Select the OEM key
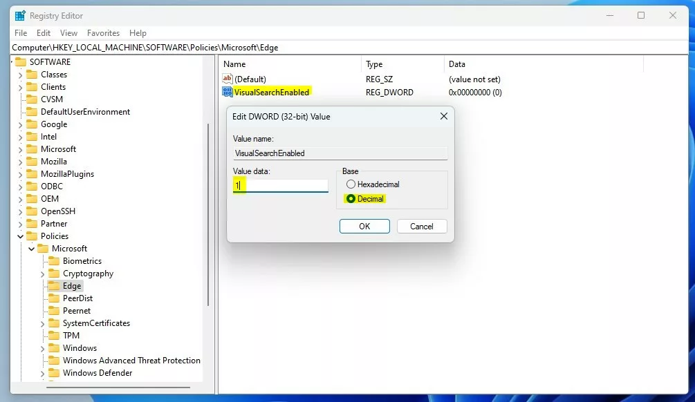The width and height of the screenshot is (695, 402). [x=50, y=199]
